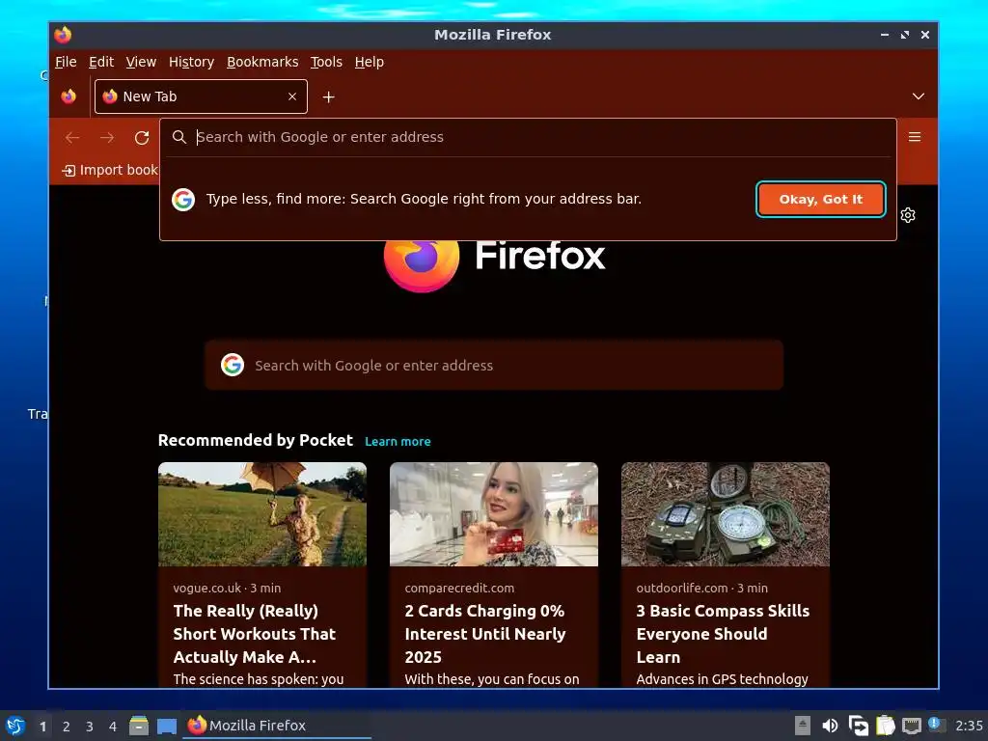Open a new tab with plus button
This screenshot has width=988, height=741.
click(x=328, y=97)
